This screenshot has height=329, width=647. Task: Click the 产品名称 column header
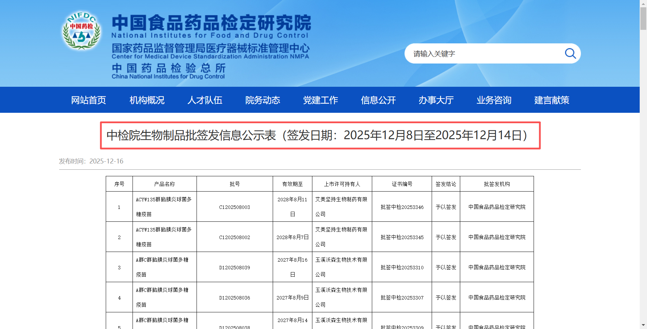point(165,184)
